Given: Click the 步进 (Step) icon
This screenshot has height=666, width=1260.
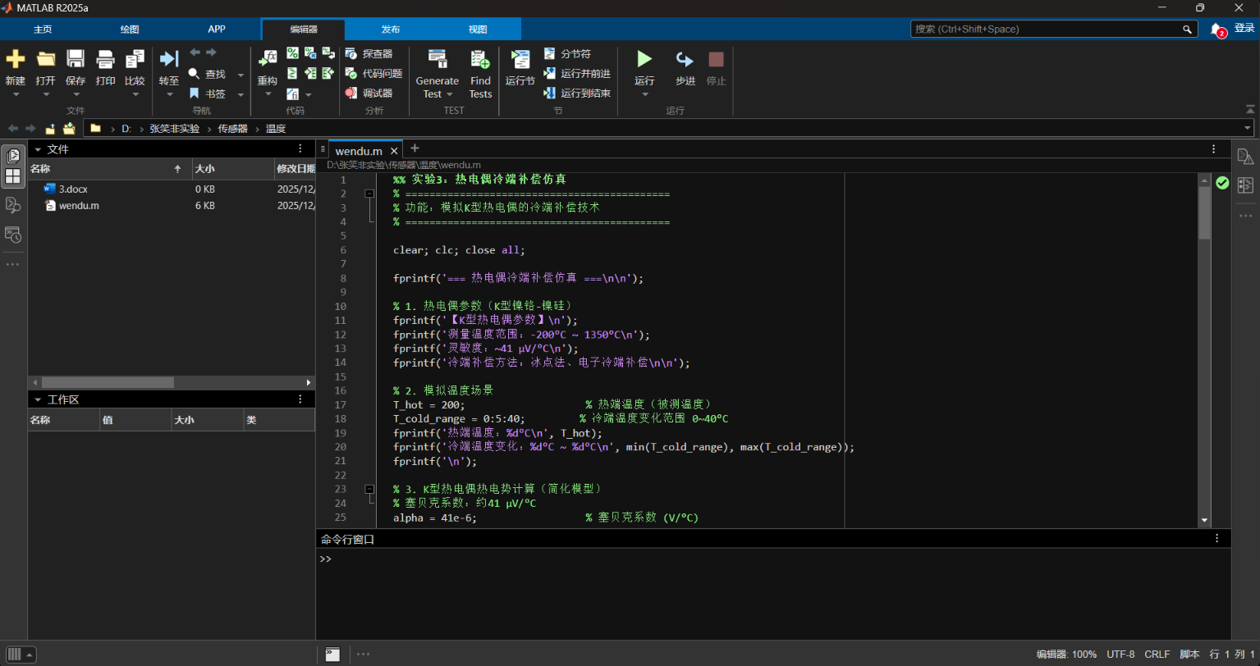Looking at the screenshot, I should (x=685, y=59).
